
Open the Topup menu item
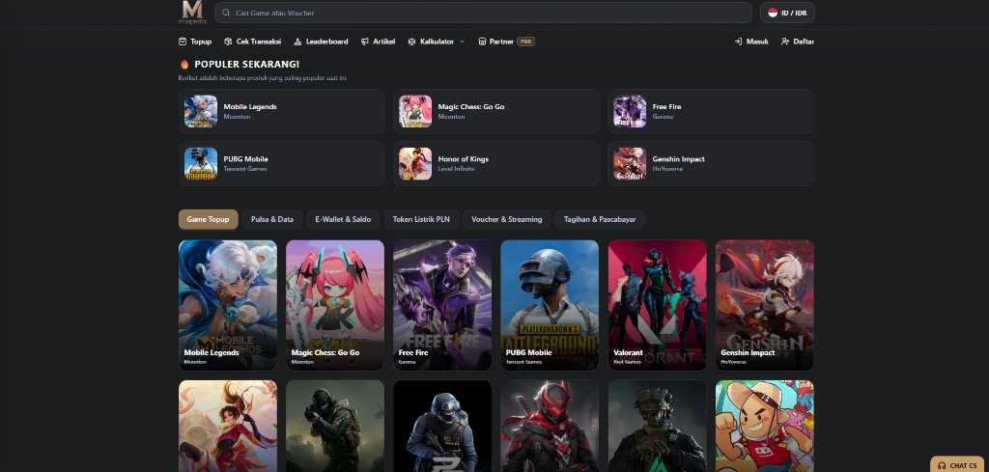pyautogui.click(x=195, y=42)
